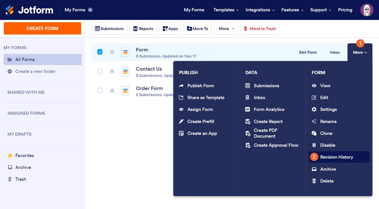
Task: Click the Form row's form icon
Action: click(125, 52)
